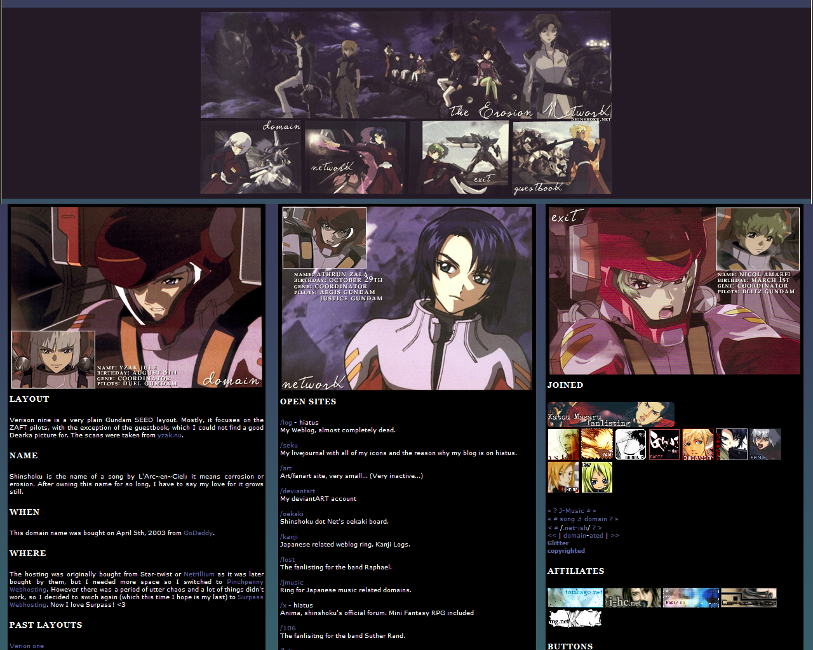Viewport: 813px width, 650px height.
Task: Visit the Surpass Webhosting link
Action: point(250,597)
